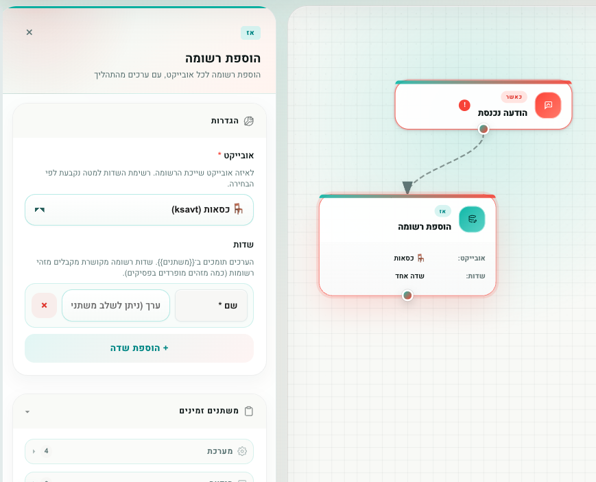Viewport: 596px width, 482px height.
Task: Add a new field with הוספת שדה
Action: (139, 348)
